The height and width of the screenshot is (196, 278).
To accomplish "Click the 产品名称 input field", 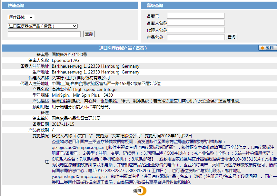I will [196, 37].
